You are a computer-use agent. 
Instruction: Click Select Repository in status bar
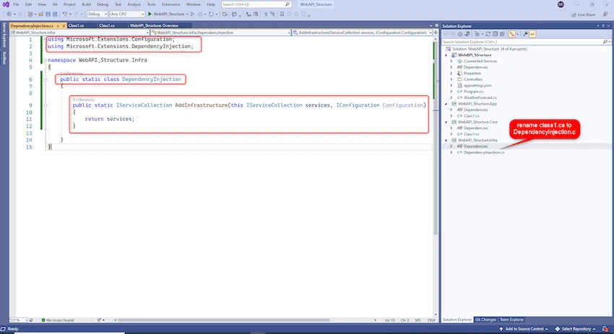click(x=575, y=329)
